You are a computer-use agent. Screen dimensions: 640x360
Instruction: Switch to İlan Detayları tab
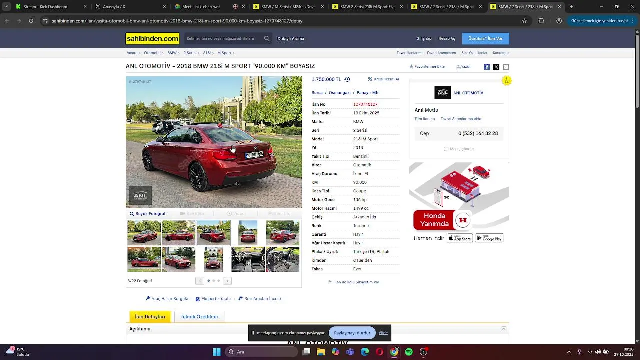coord(150,317)
